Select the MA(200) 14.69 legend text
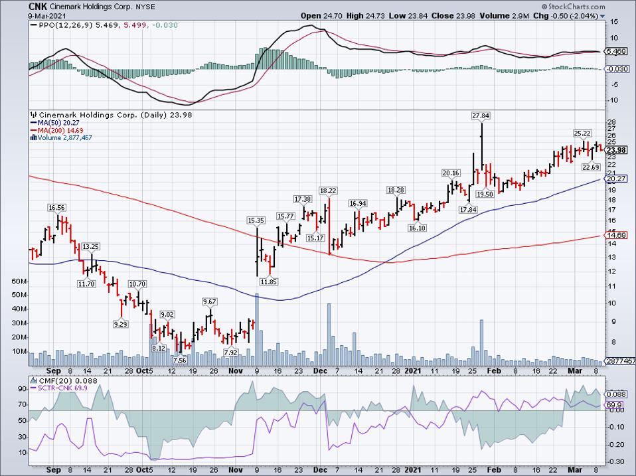This screenshot has width=636, height=476. (x=60, y=130)
